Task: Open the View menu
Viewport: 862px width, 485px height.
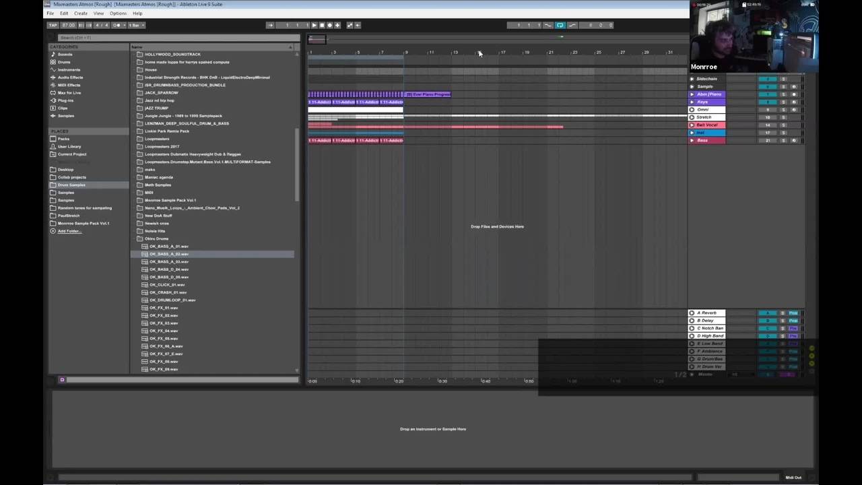Action: [98, 13]
